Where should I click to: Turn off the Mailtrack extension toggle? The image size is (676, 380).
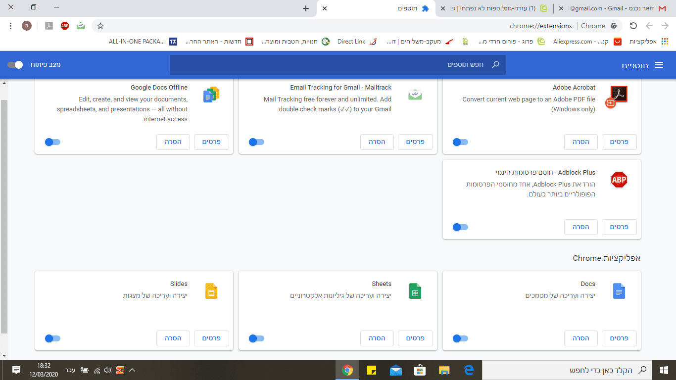(x=256, y=142)
